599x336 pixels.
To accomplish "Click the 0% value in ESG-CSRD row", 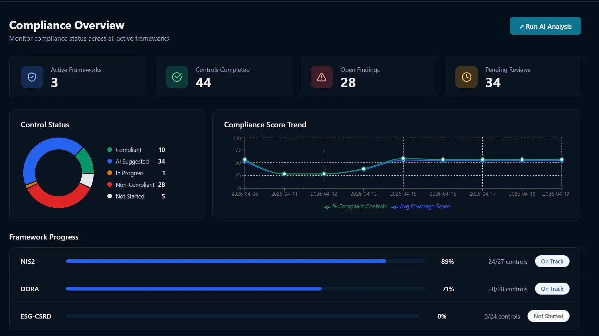I will coord(442,316).
